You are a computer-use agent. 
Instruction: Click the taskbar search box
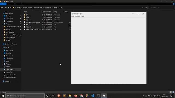(25, 96)
